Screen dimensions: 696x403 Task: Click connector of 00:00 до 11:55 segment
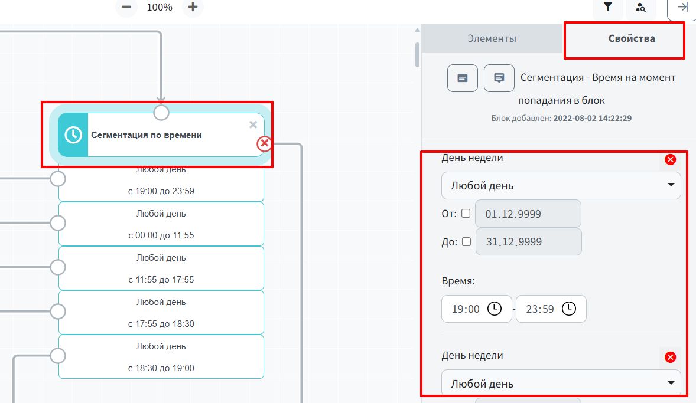point(58,223)
